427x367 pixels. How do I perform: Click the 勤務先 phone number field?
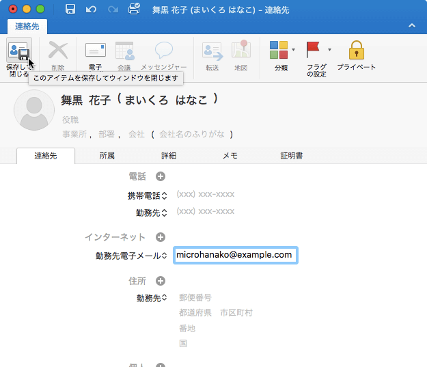[x=206, y=211]
